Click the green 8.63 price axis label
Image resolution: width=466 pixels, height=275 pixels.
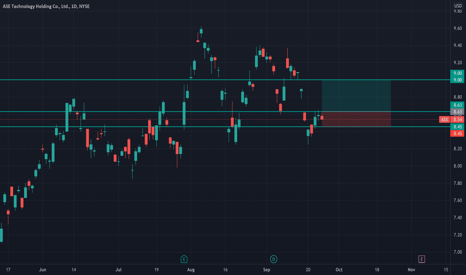pos(457,105)
